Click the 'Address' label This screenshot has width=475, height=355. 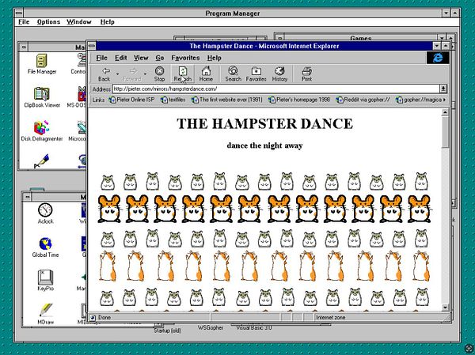tap(101, 89)
